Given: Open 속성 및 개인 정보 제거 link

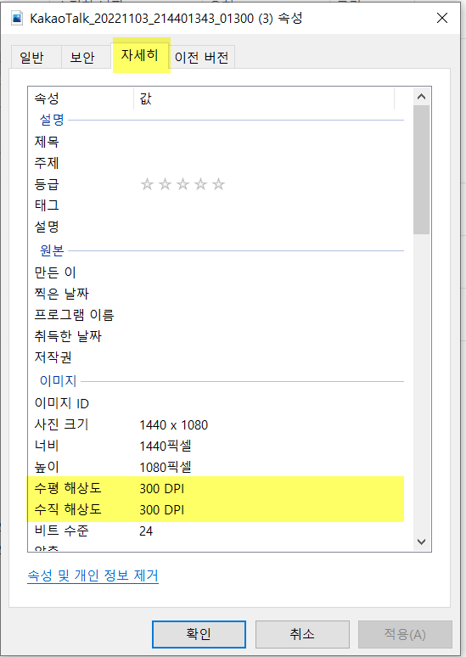Looking at the screenshot, I should 93,576.
